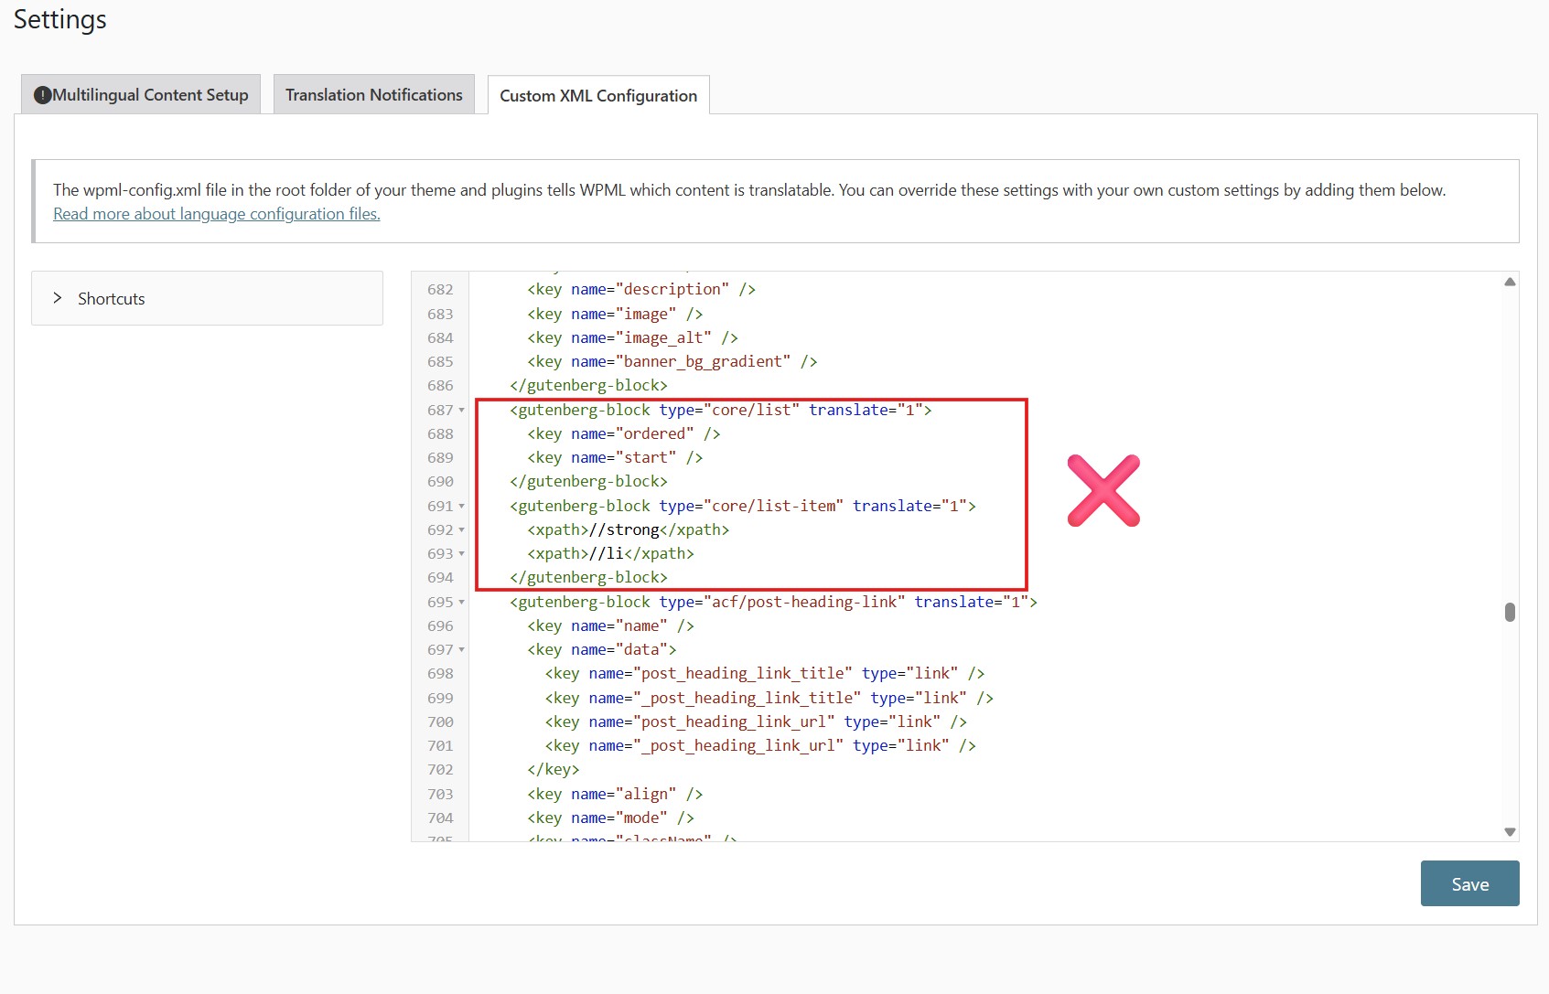The width and height of the screenshot is (1549, 994).
Task: Place cursor in key name="image_alt" line
Action: point(632,337)
